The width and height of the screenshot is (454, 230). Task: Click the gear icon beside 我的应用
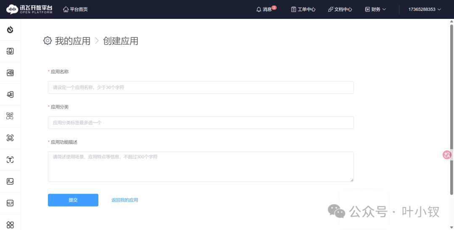click(48, 41)
